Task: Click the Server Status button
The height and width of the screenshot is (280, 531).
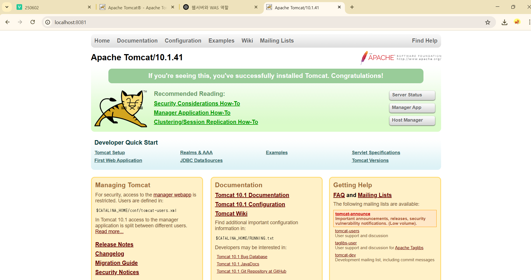Action: tap(412, 95)
